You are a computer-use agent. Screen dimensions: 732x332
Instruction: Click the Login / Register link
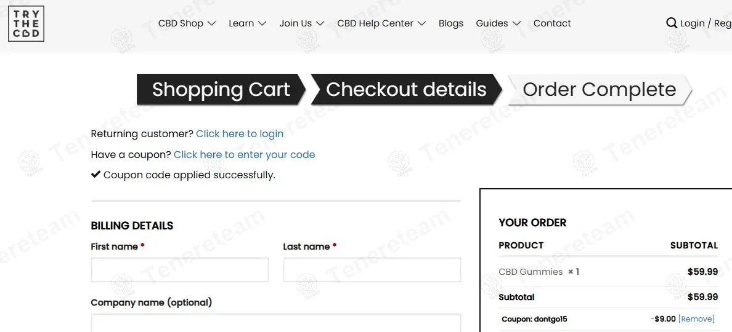[706, 23]
